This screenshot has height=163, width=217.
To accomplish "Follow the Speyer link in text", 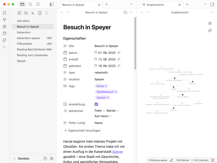I will [117, 152].
